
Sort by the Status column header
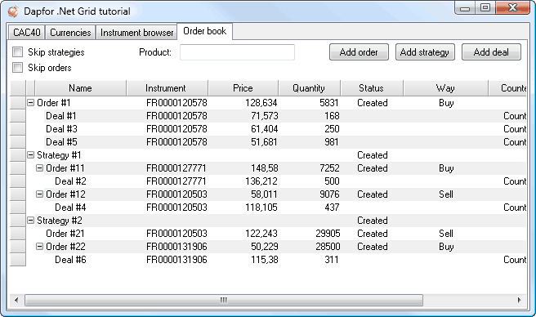coord(372,88)
